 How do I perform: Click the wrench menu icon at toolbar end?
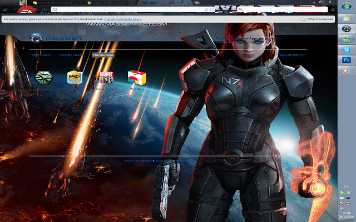[x=333, y=9]
